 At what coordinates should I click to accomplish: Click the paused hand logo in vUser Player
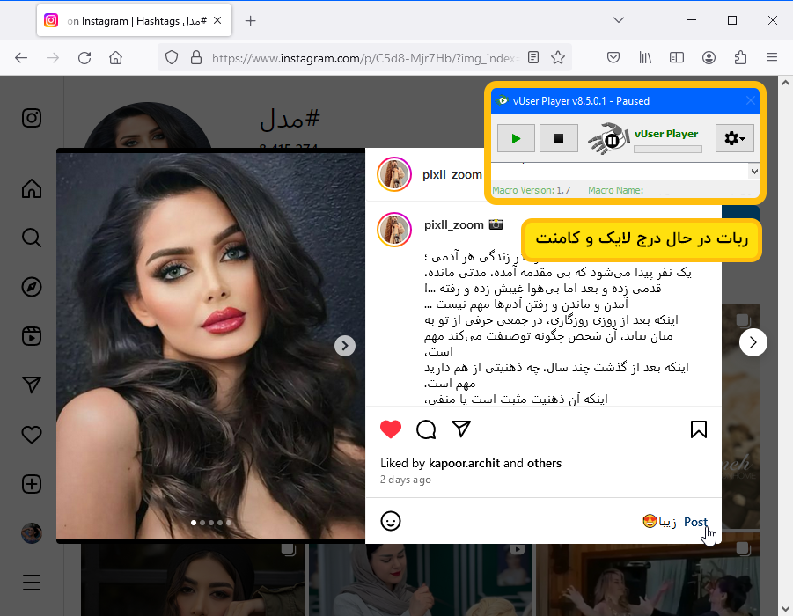click(x=607, y=138)
